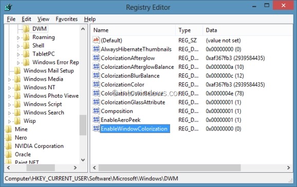Click the NVIDIA Corporation folder icon
The image size is (297, 187).
point(9,146)
